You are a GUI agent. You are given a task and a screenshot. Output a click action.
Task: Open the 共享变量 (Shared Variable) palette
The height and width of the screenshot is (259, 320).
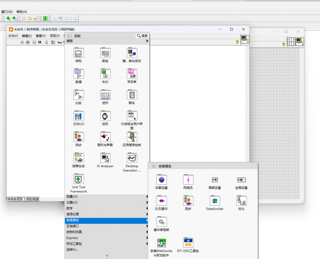coord(161,180)
